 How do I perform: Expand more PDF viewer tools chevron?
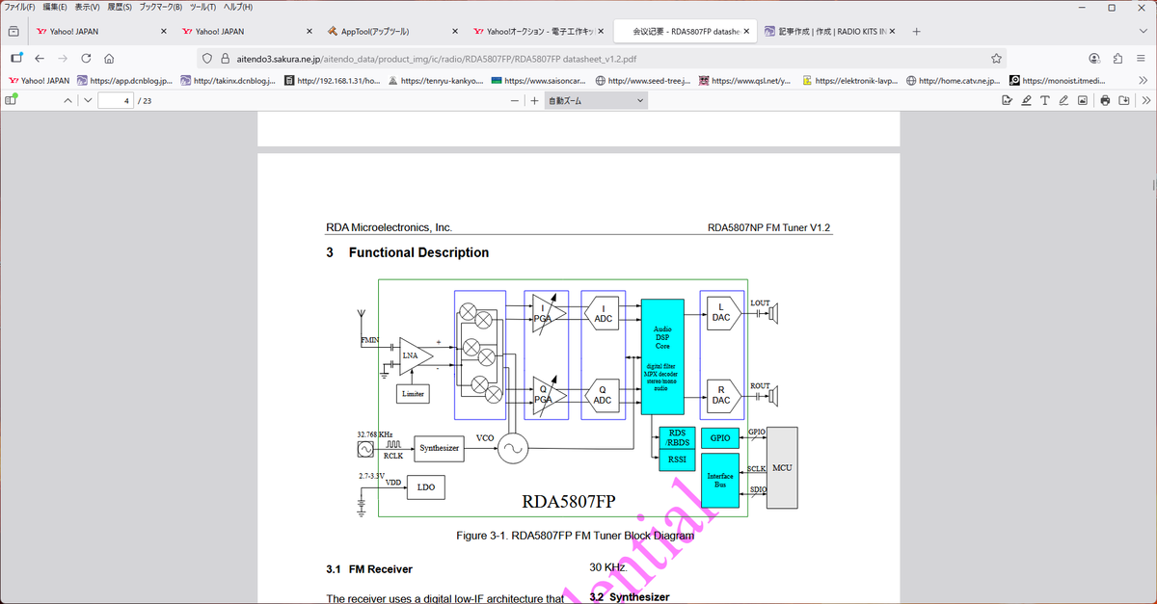click(x=1145, y=100)
